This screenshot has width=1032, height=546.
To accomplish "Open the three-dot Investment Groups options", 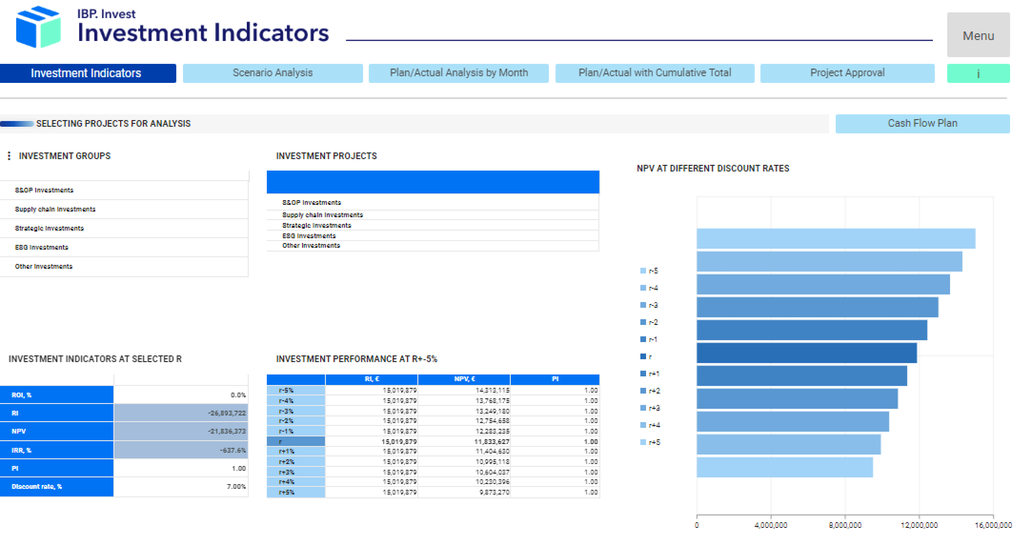I will (x=9, y=156).
